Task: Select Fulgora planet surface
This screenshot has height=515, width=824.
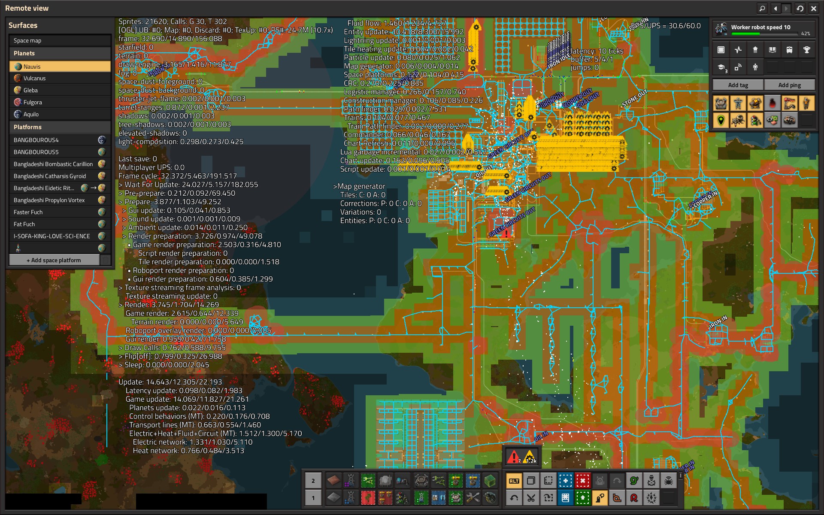Action: coord(60,102)
